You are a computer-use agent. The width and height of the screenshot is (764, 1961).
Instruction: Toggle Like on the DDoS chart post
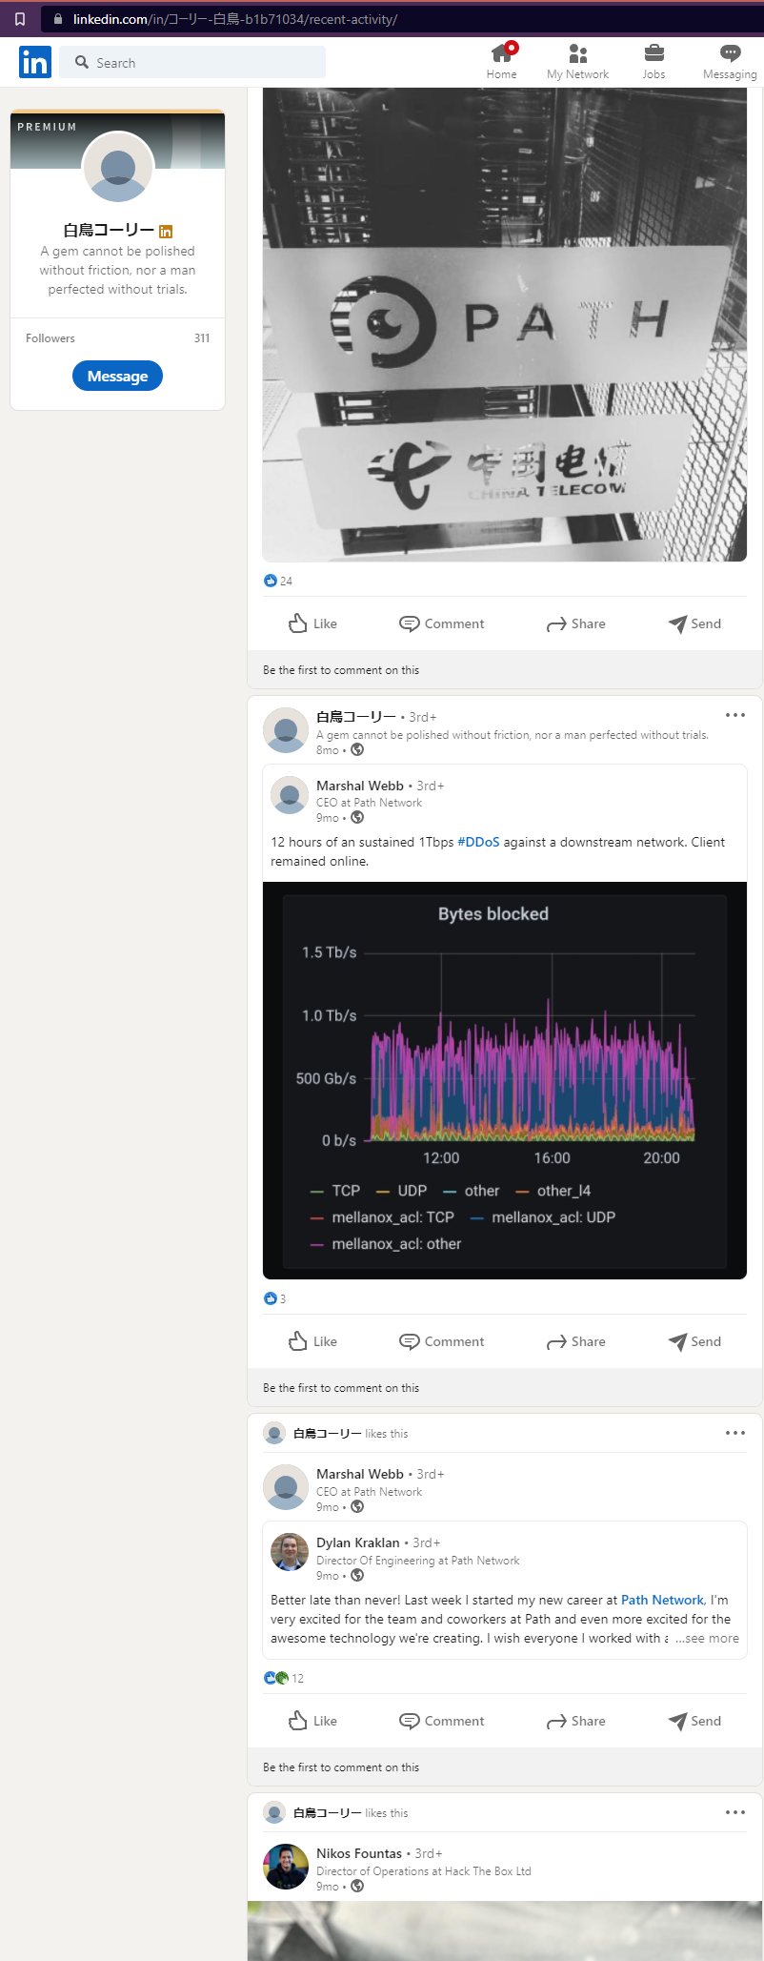point(312,1341)
